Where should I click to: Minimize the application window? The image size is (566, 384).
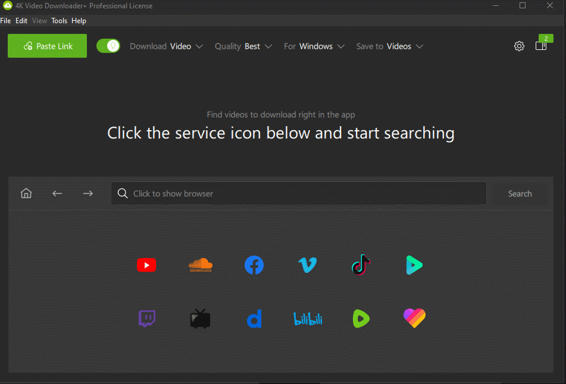[x=496, y=5]
